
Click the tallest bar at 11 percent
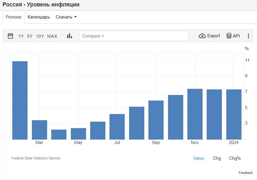(x=20, y=101)
